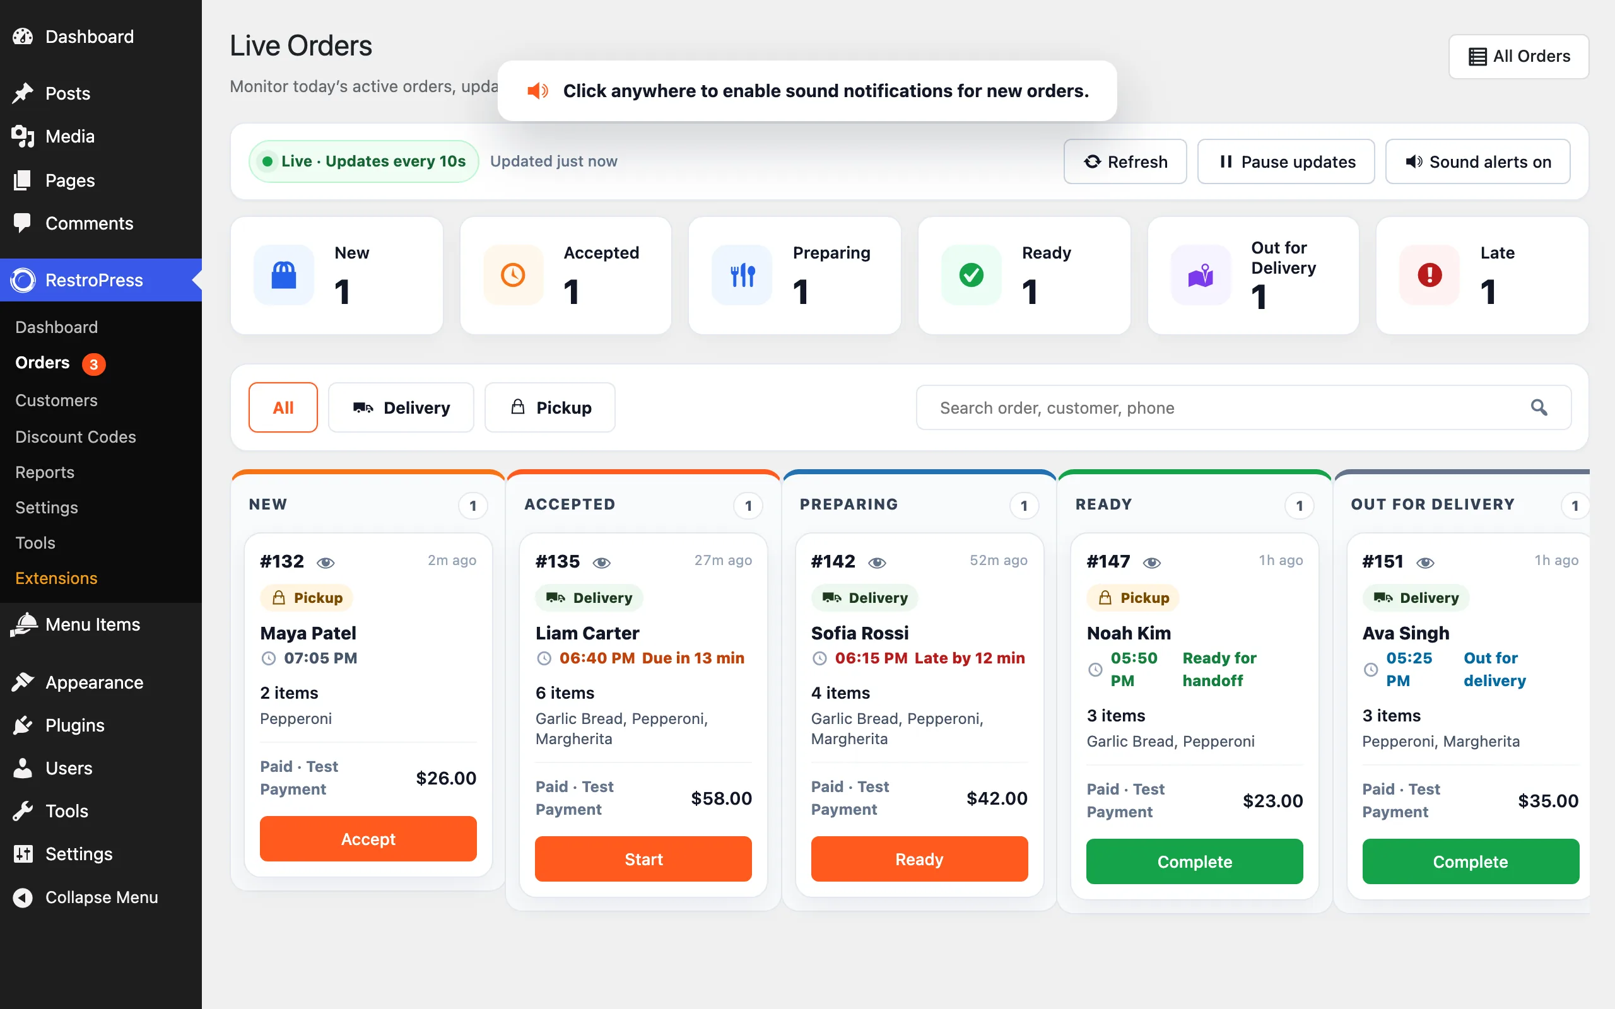Collapse the WordPress admin menu
The image size is (1615, 1009).
pyautogui.click(x=101, y=897)
